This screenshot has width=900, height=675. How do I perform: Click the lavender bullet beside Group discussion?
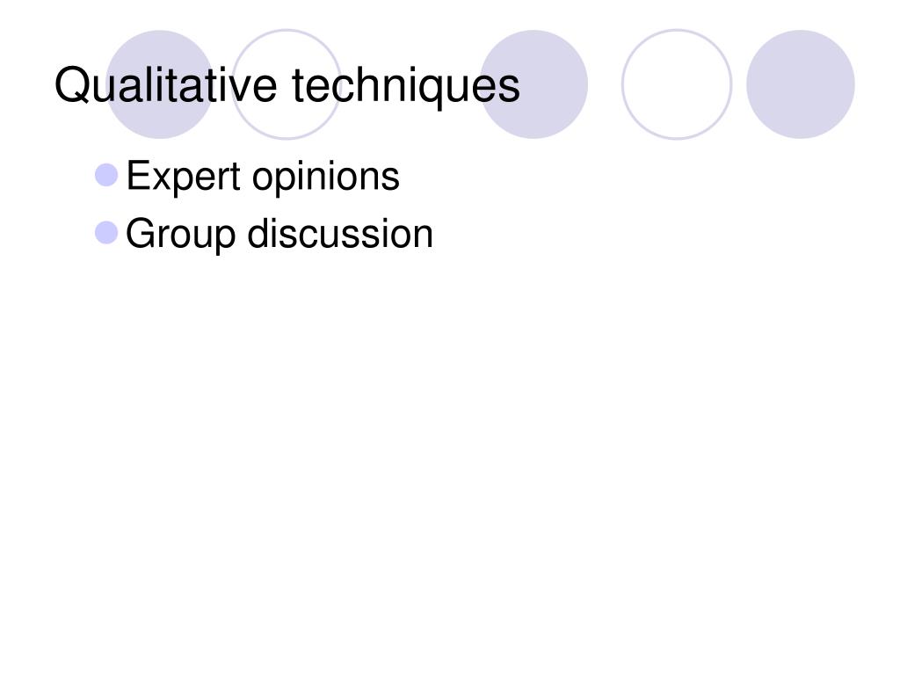tap(106, 232)
